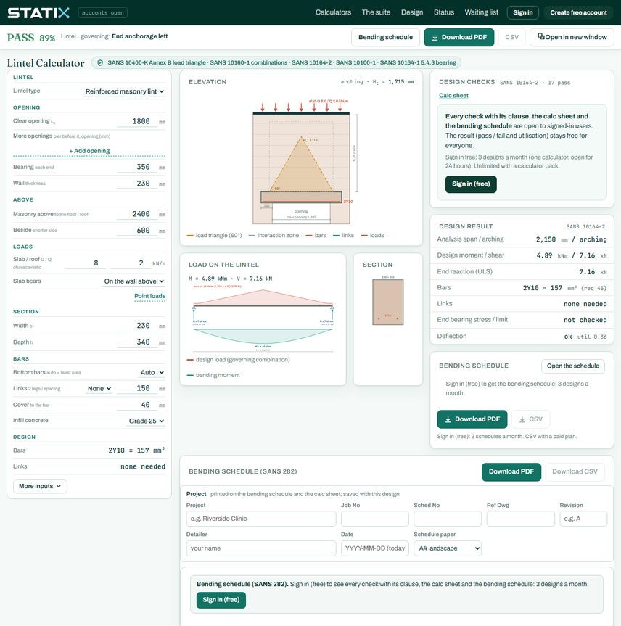Expand the Infill concrete Grade 25 dropdown
The image size is (621, 626).
(x=146, y=421)
